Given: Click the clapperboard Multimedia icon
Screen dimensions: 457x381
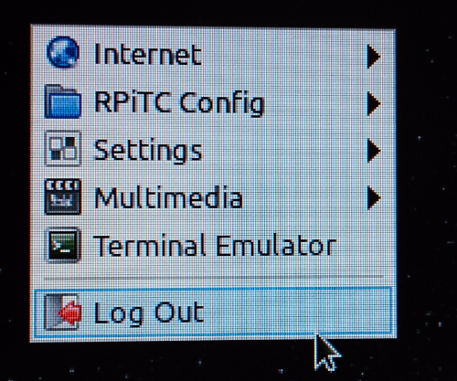Looking at the screenshot, I should 63,196.
